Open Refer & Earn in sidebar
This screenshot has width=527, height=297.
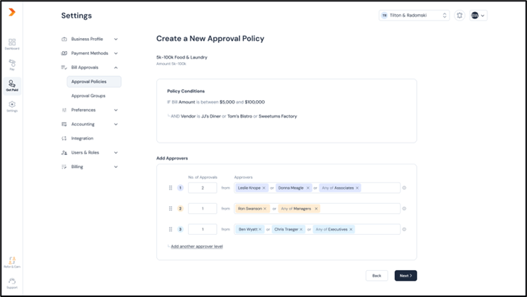(x=12, y=262)
